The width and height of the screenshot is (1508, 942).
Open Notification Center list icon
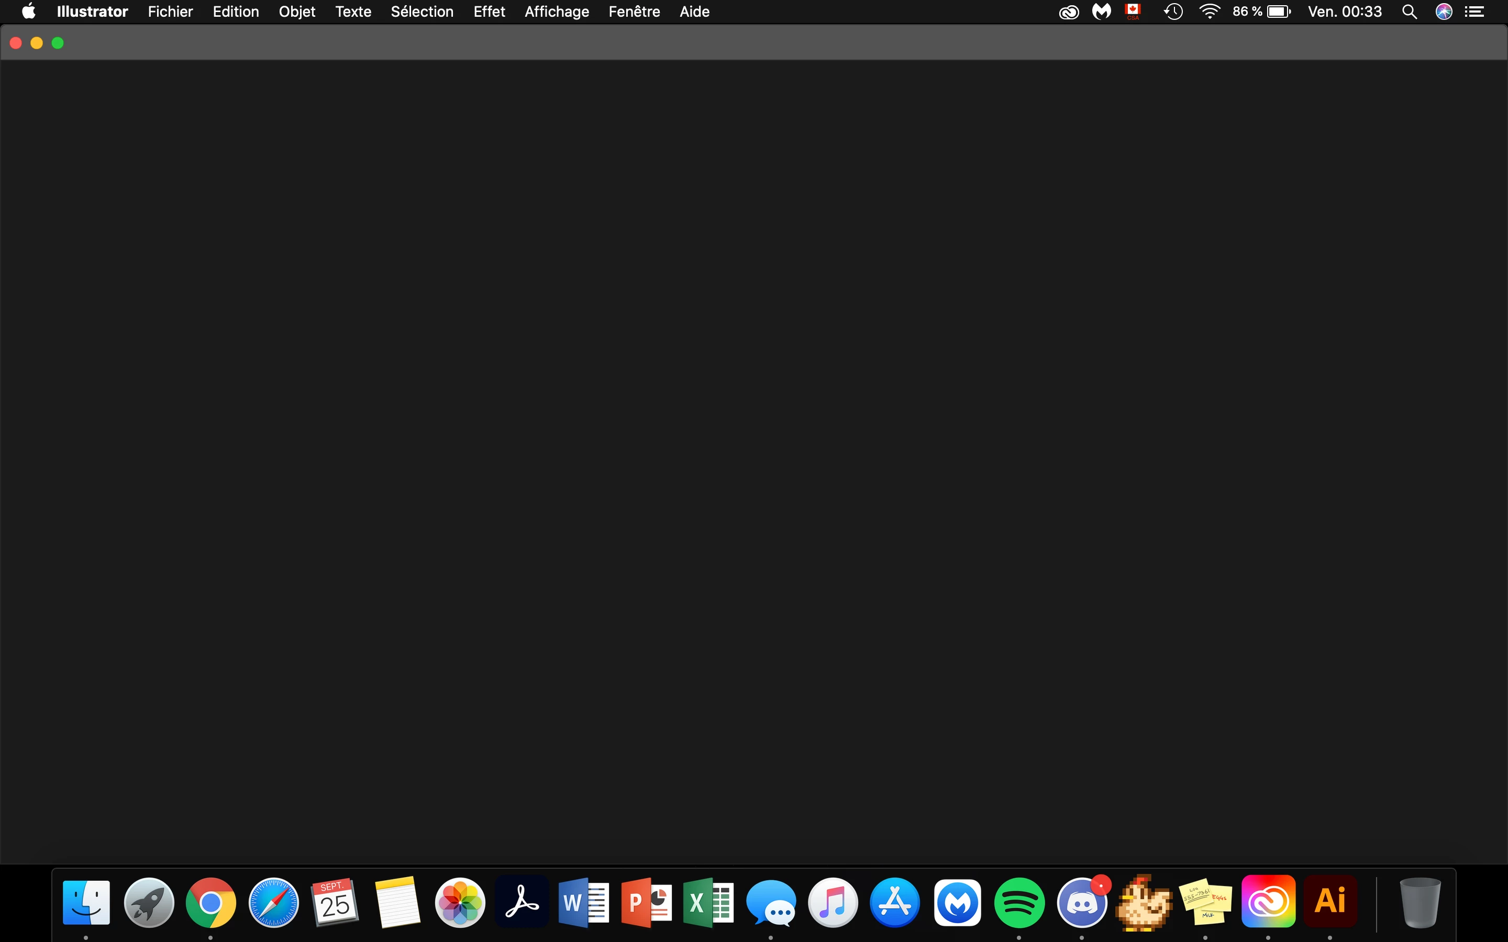[x=1474, y=12]
